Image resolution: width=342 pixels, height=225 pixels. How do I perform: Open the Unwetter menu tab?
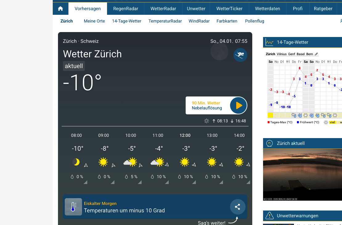click(196, 9)
